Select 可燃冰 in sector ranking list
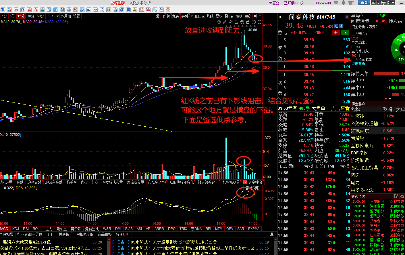This screenshot has width=405, height=255. (x=358, y=116)
